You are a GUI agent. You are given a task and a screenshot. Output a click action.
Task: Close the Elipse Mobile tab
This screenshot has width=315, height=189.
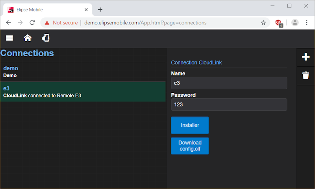click(x=86, y=9)
